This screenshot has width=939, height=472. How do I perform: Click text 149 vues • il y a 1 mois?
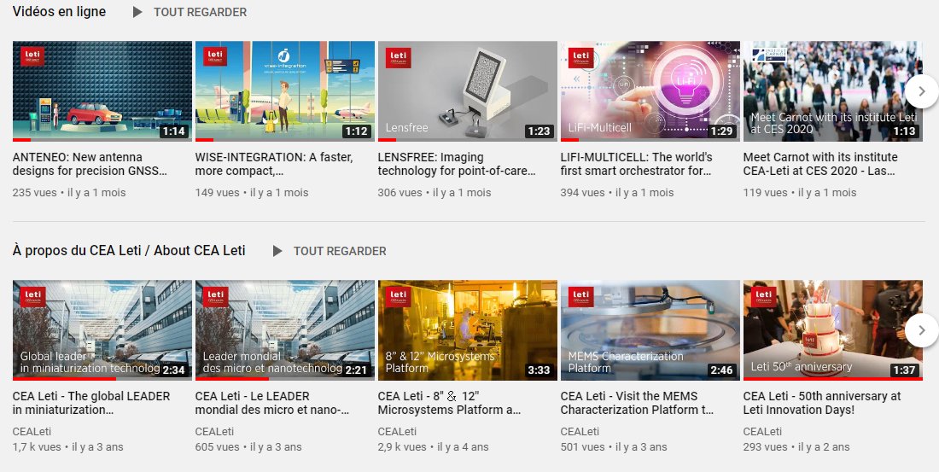pos(252,192)
